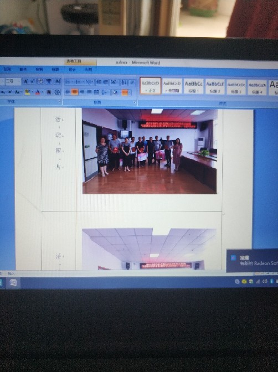
Task: Select the group photo in document
Action: tap(150, 151)
